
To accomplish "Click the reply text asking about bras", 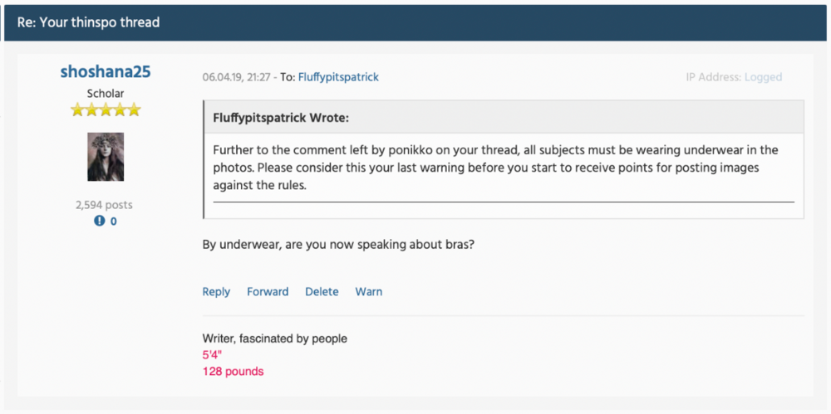I will pos(337,245).
